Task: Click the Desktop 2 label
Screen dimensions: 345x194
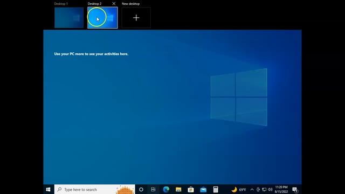Action: click(x=95, y=4)
